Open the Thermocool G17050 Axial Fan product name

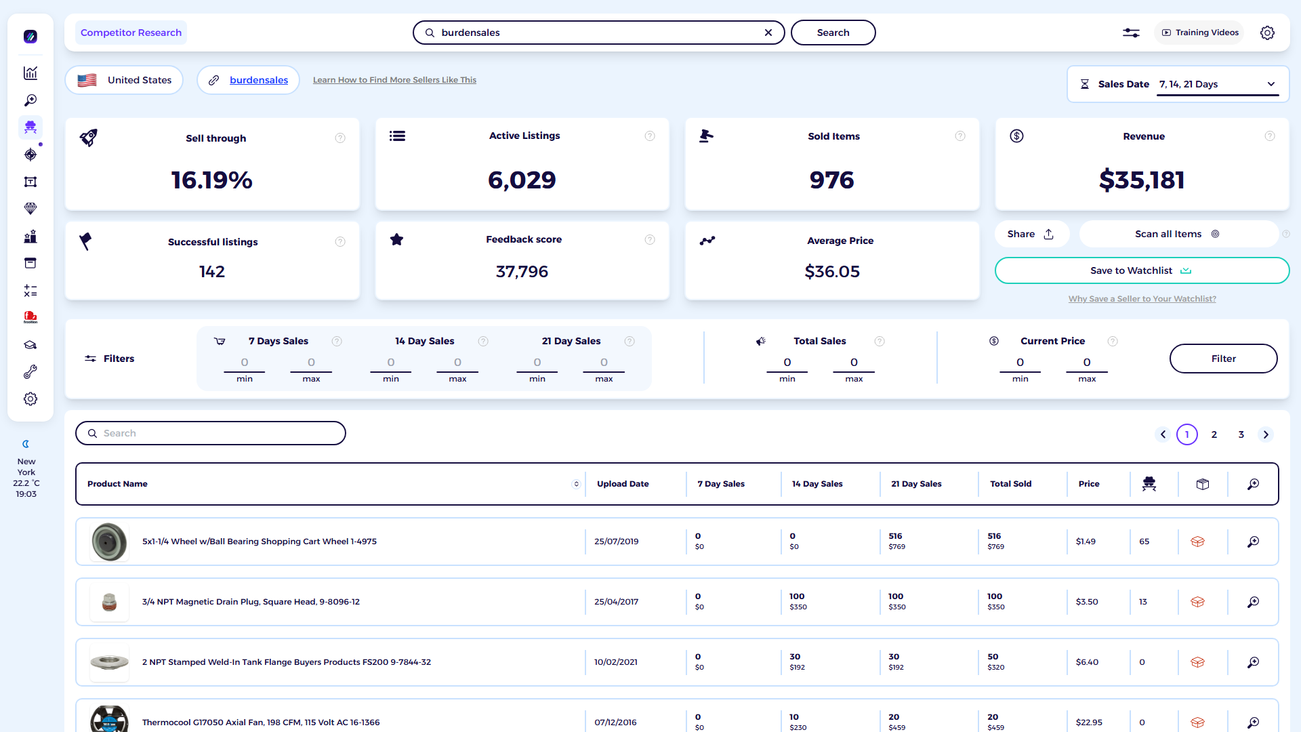[x=261, y=723]
